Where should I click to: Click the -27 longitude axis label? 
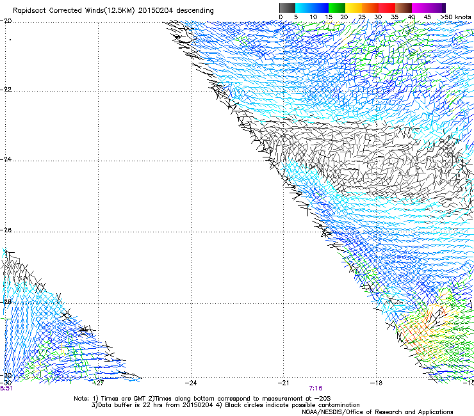pos(98,383)
